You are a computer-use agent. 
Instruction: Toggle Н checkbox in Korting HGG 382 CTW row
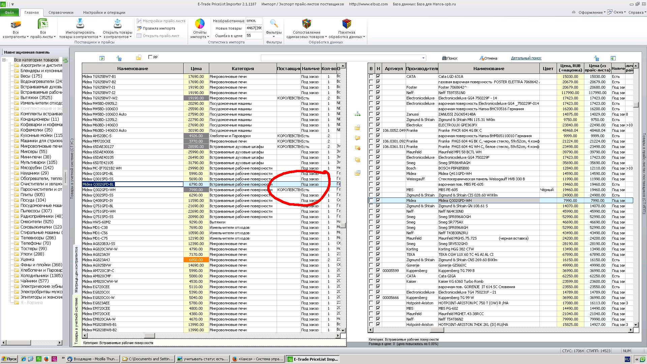[x=378, y=249]
